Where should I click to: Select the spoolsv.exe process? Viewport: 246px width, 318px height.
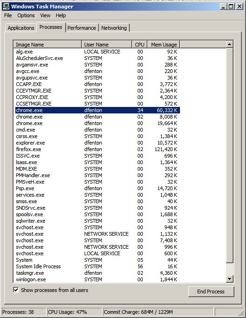(98, 214)
